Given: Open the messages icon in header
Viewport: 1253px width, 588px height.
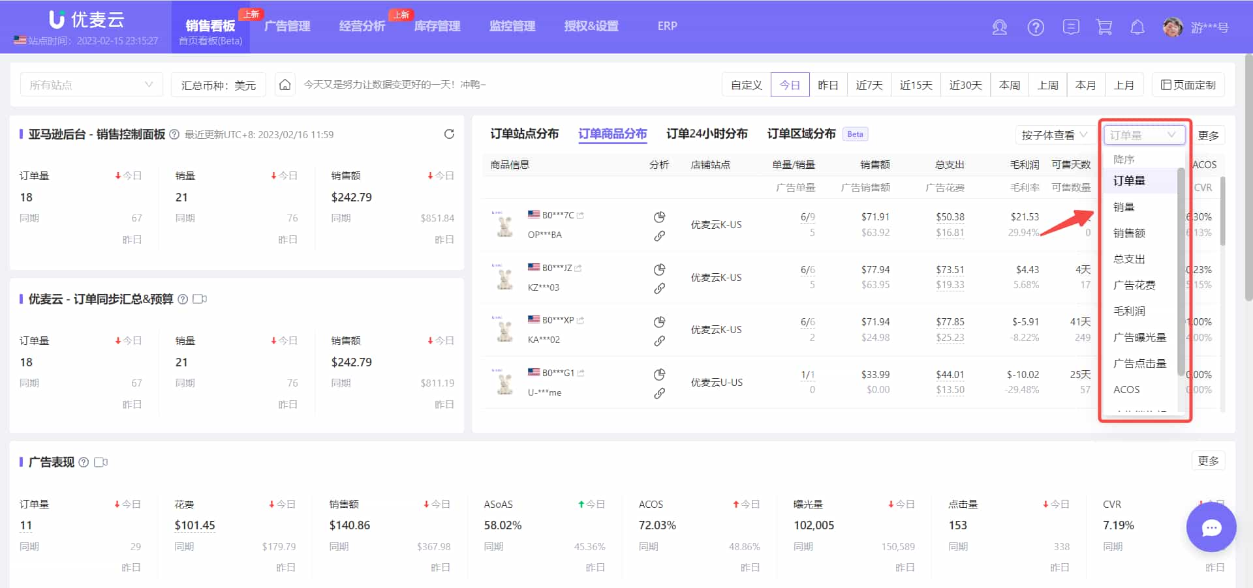Looking at the screenshot, I should pos(1071,27).
